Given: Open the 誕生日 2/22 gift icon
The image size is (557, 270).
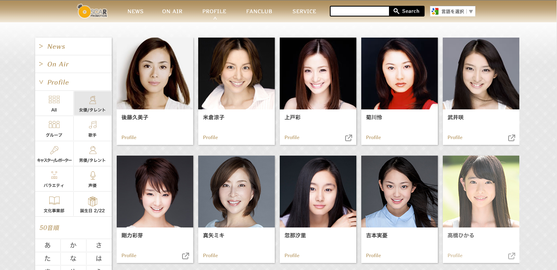Looking at the screenshot, I should pyautogui.click(x=93, y=201).
